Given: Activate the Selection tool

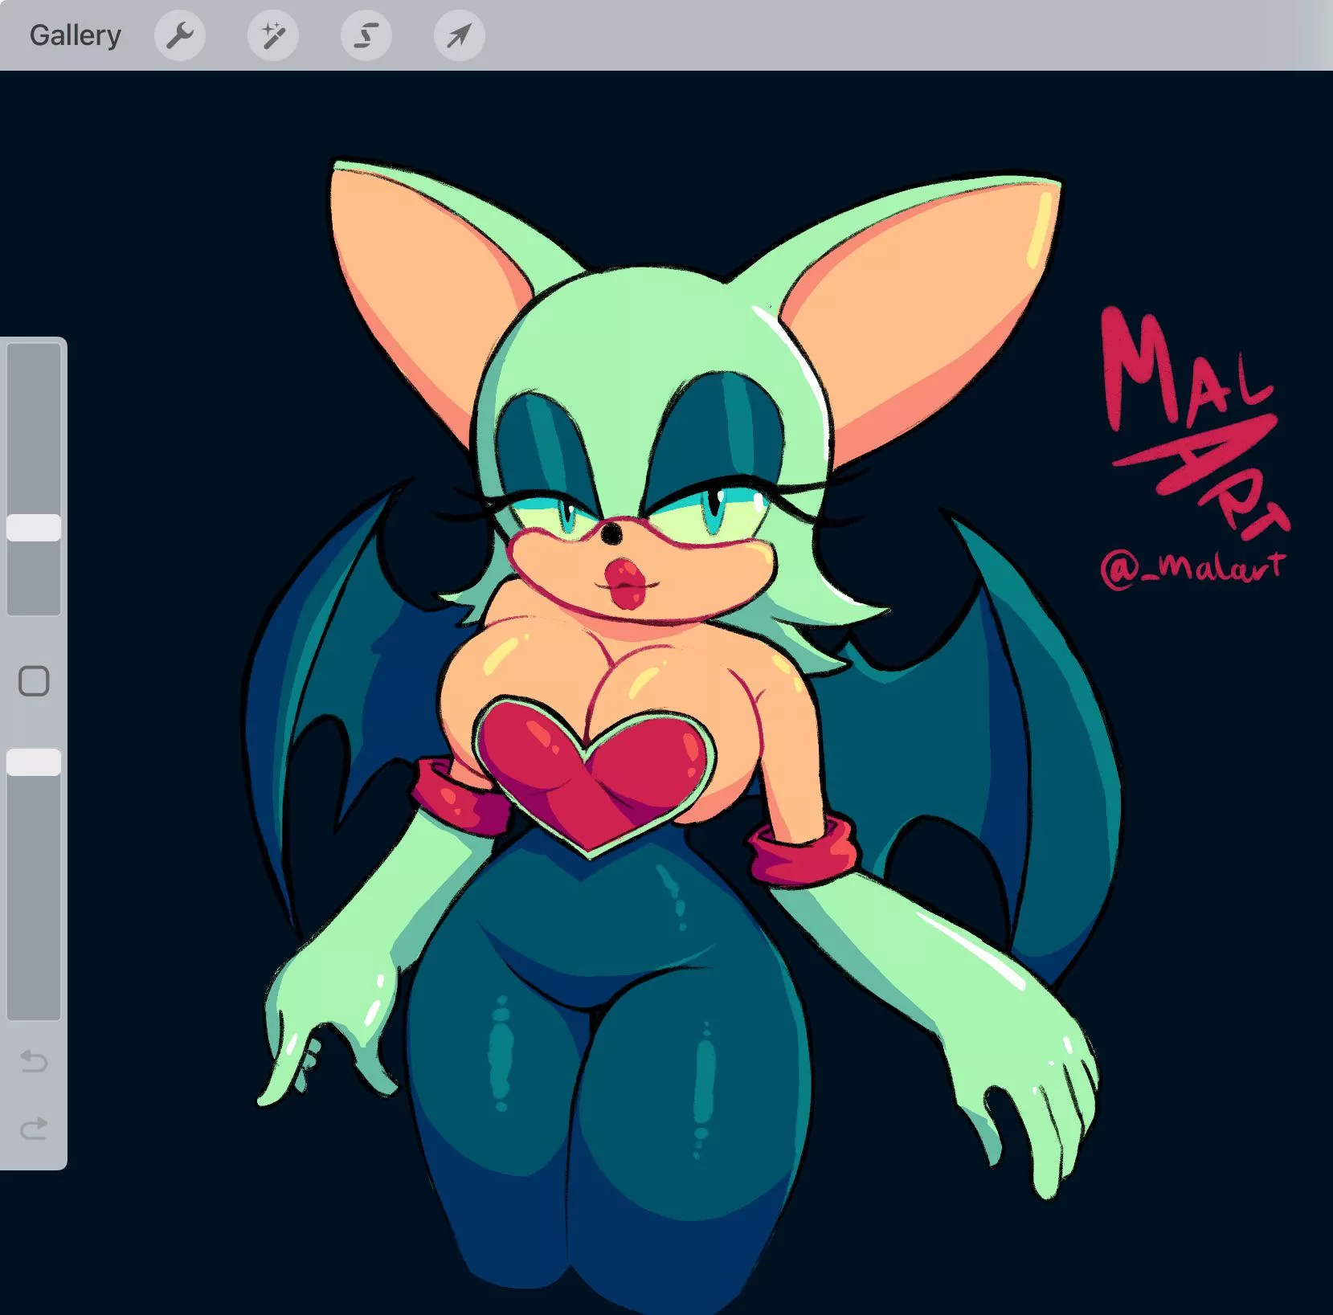Looking at the screenshot, I should [366, 35].
